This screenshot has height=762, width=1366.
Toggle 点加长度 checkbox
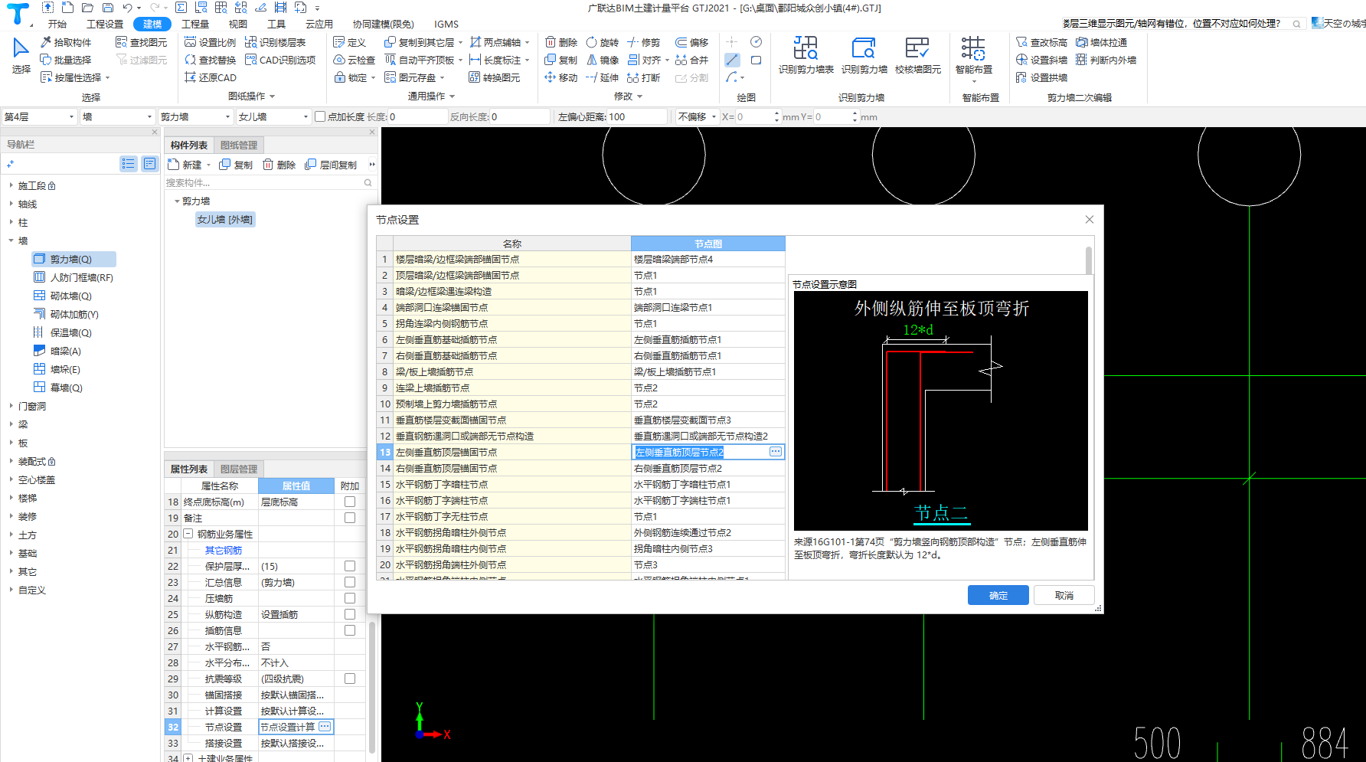tap(320, 116)
